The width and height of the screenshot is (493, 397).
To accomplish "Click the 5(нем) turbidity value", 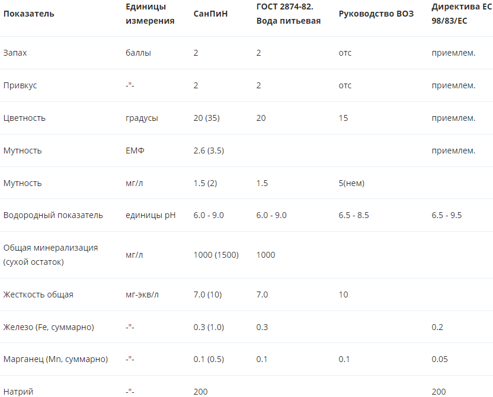I will coord(351,183).
